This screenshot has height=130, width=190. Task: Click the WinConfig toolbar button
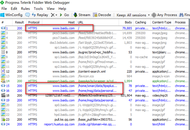coord(11,15)
